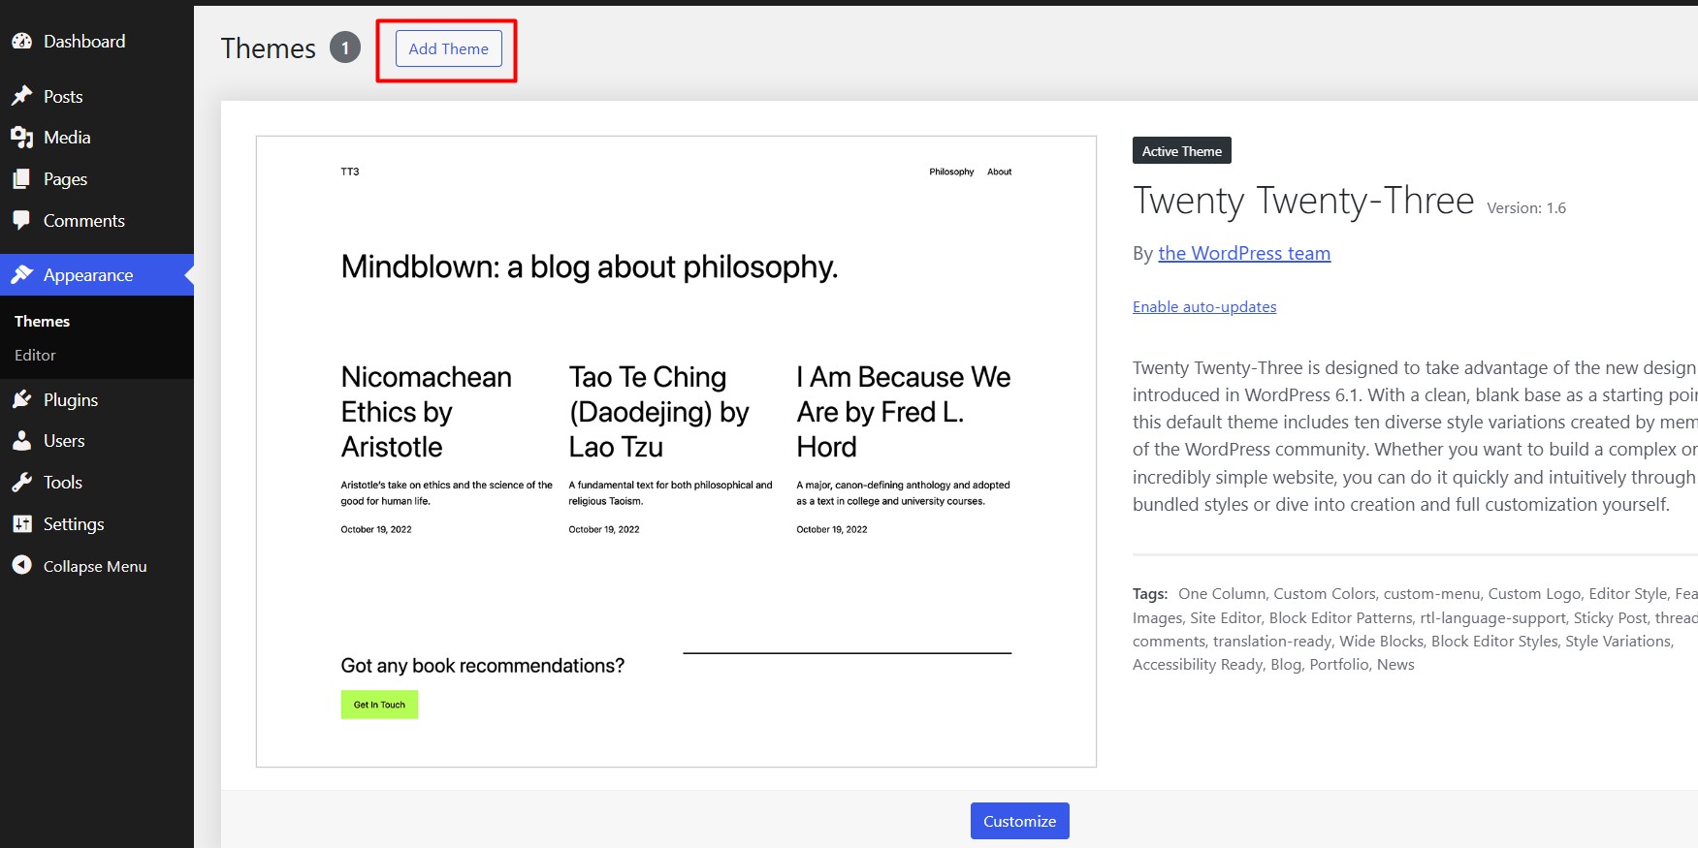Click the Settings sliders icon
The image size is (1698, 848).
click(x=21, y=523)
